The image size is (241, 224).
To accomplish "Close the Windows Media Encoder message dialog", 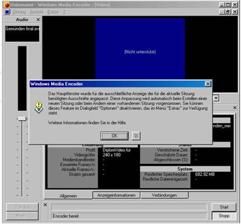I will pyautogui.click(x=208, y=84).
